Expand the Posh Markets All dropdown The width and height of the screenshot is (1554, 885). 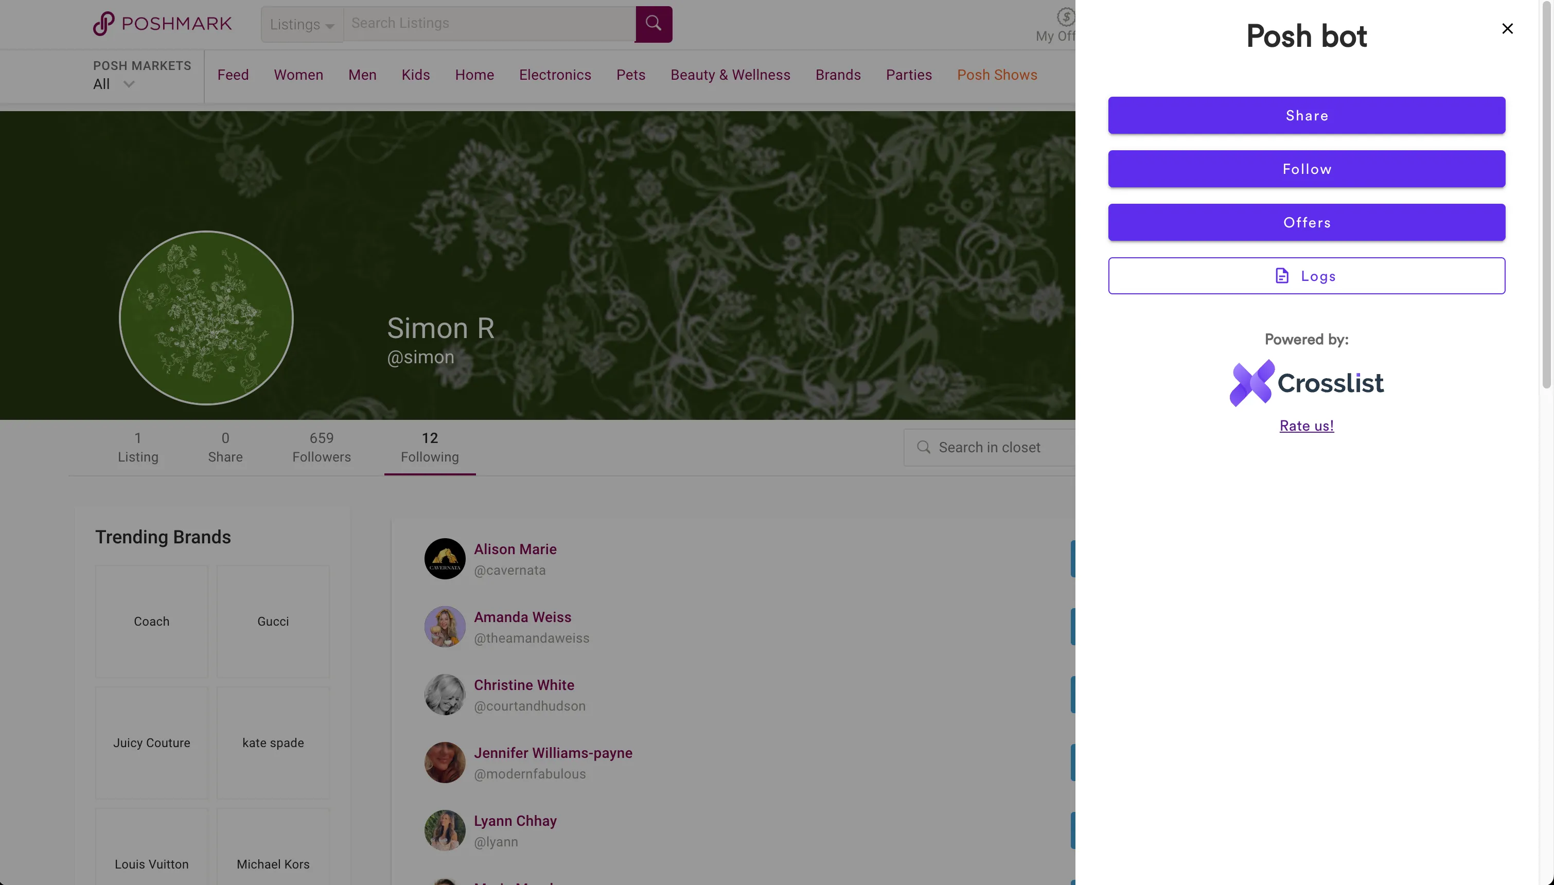click(x=114, y=84)
